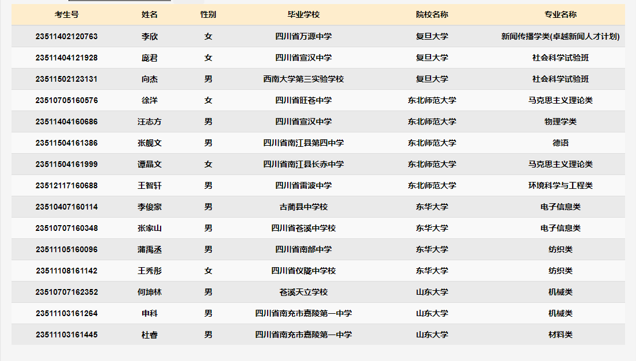Click the 专业名称 column header
Screen dimensions: 636x361
click(x=561, y=14)
